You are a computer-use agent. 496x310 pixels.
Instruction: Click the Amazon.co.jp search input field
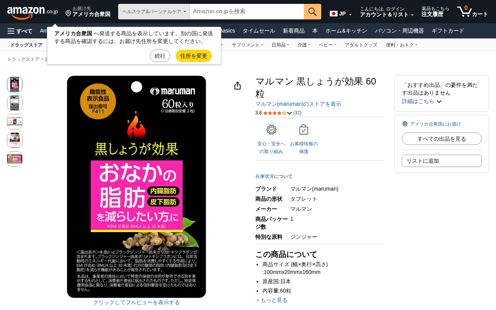(247, 12)
